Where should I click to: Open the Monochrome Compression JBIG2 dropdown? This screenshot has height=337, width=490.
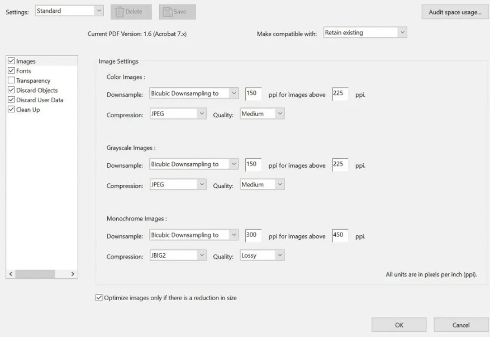[178, 256]
